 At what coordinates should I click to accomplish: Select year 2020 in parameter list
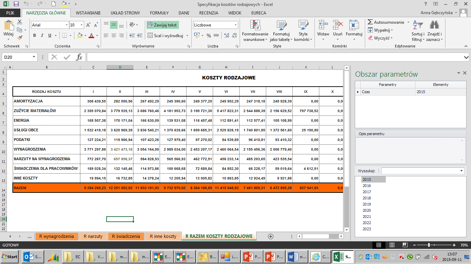click(x=367, y=210)
